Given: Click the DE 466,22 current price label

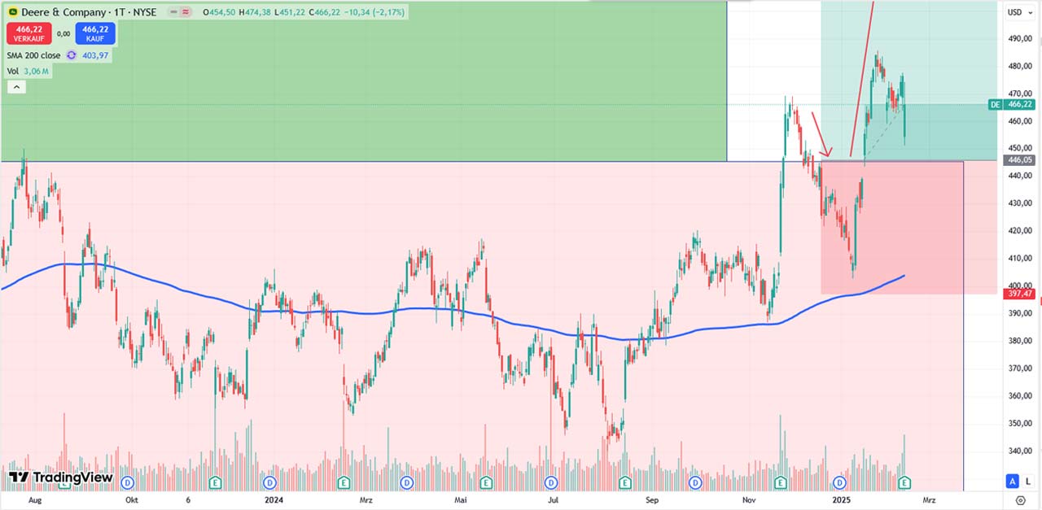Looking at the screenshot, I should tap(1011, 104).
